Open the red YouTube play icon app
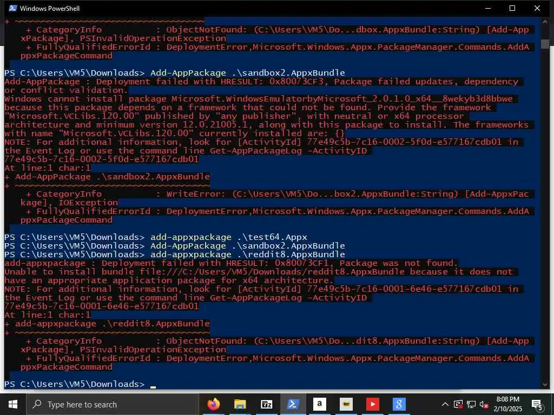554x415 pixels. (x=372, y=404)
